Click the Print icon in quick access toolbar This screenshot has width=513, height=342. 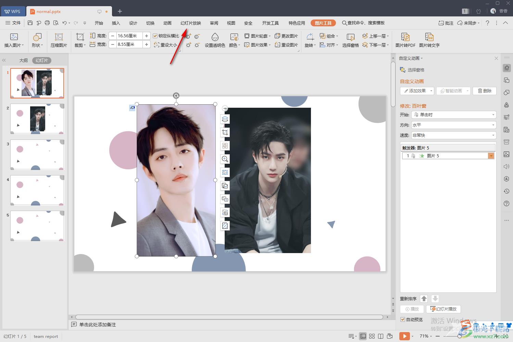[x=47, y=23]
